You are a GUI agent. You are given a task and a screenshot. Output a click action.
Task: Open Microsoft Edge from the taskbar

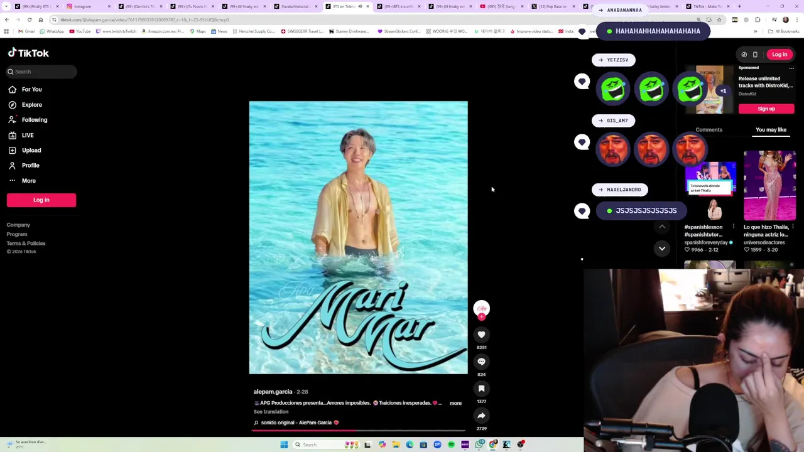[410, 445]
